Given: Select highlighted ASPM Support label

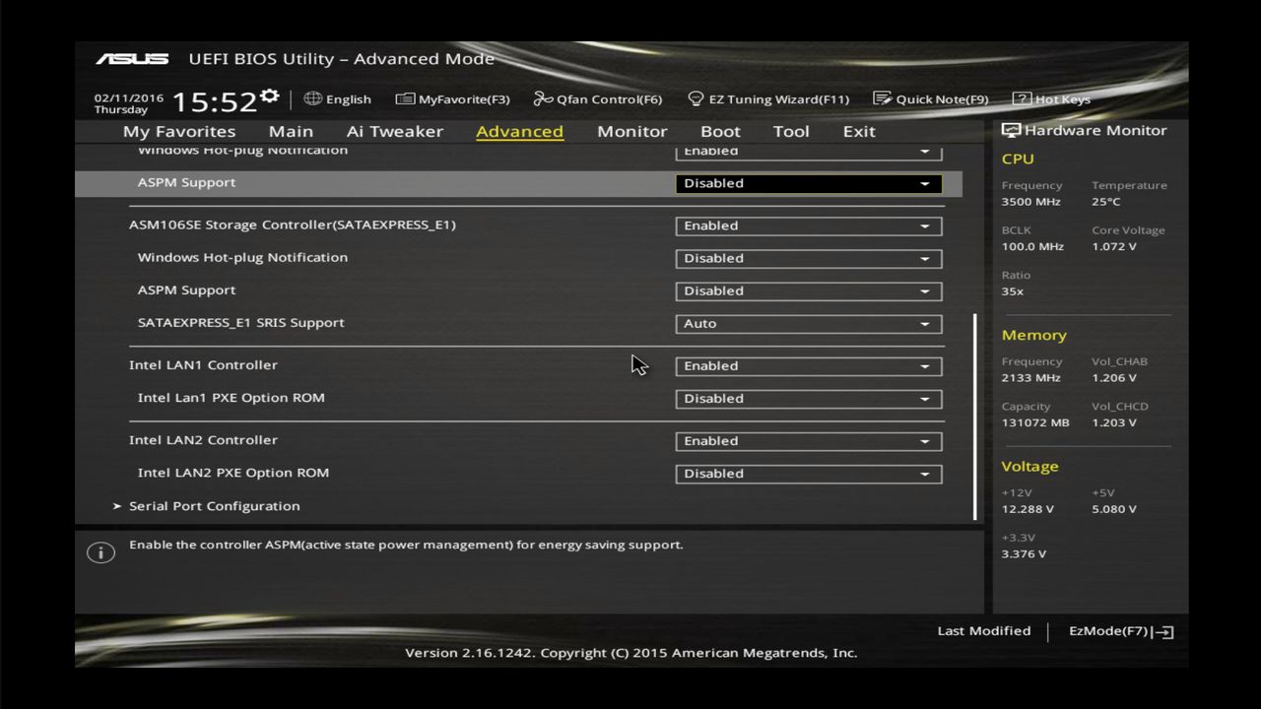Looking at the screenshot, I should point(187,182).
